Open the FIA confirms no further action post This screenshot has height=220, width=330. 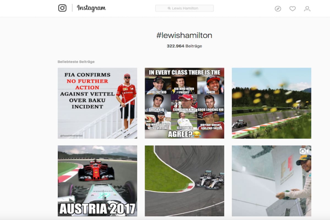[x=97, y=103]
